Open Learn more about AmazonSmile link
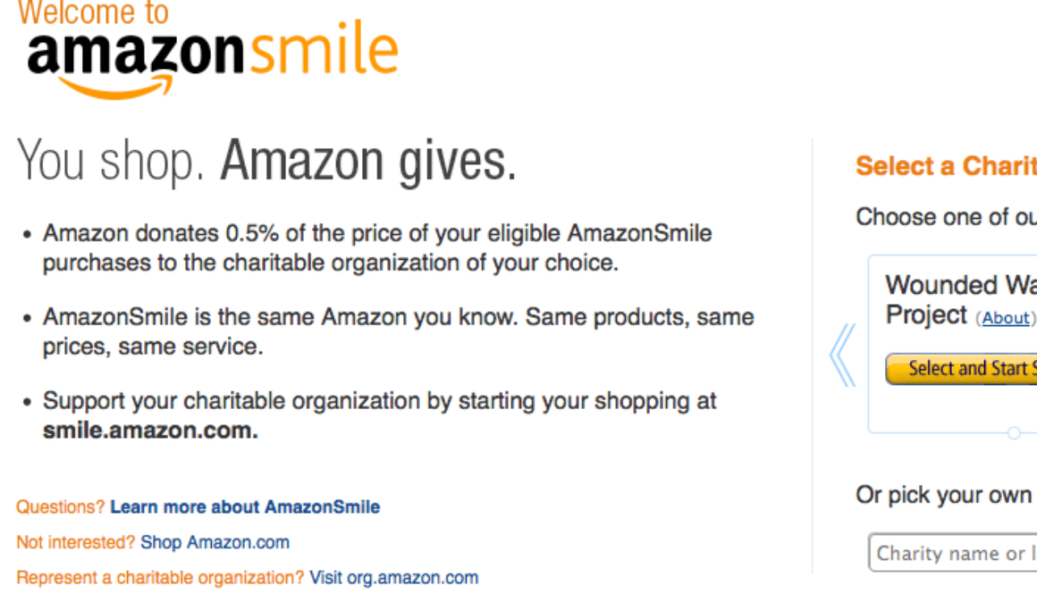Screen dimensions: 1037x594 click(x=245, y=507)
